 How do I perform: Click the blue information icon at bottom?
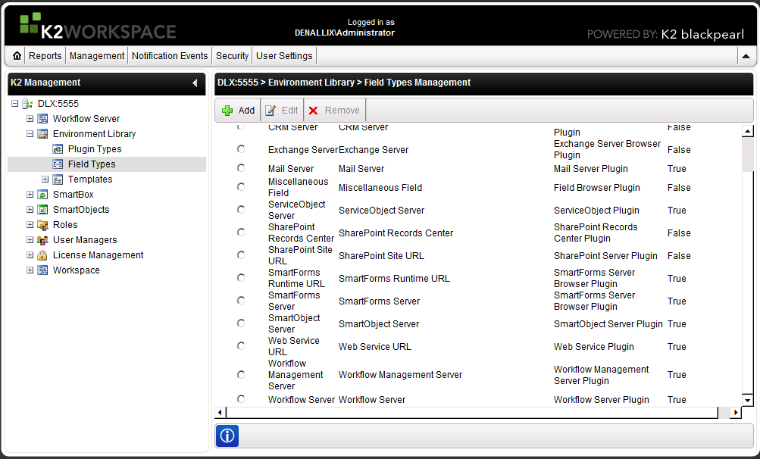[228, 436]
